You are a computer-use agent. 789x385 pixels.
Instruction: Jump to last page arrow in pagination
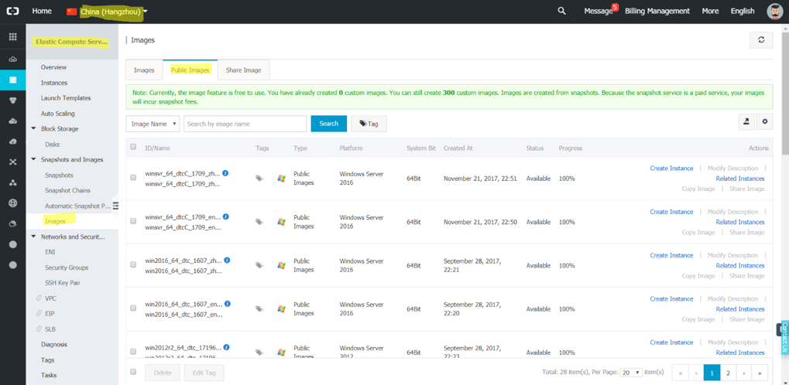point(760,373)
